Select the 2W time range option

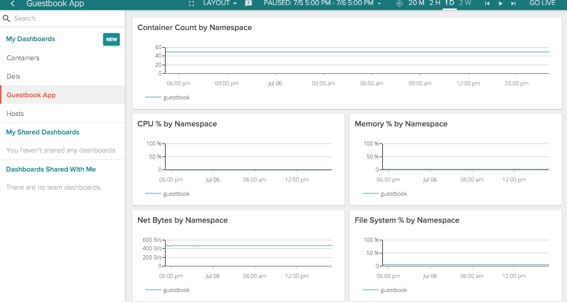(x=465, y=4)
